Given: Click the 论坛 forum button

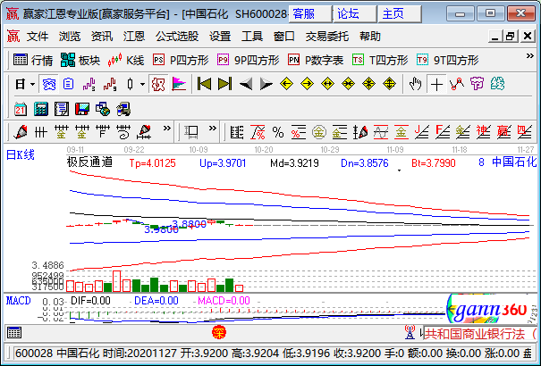Looking at the screenshot, I should [355, 13].
